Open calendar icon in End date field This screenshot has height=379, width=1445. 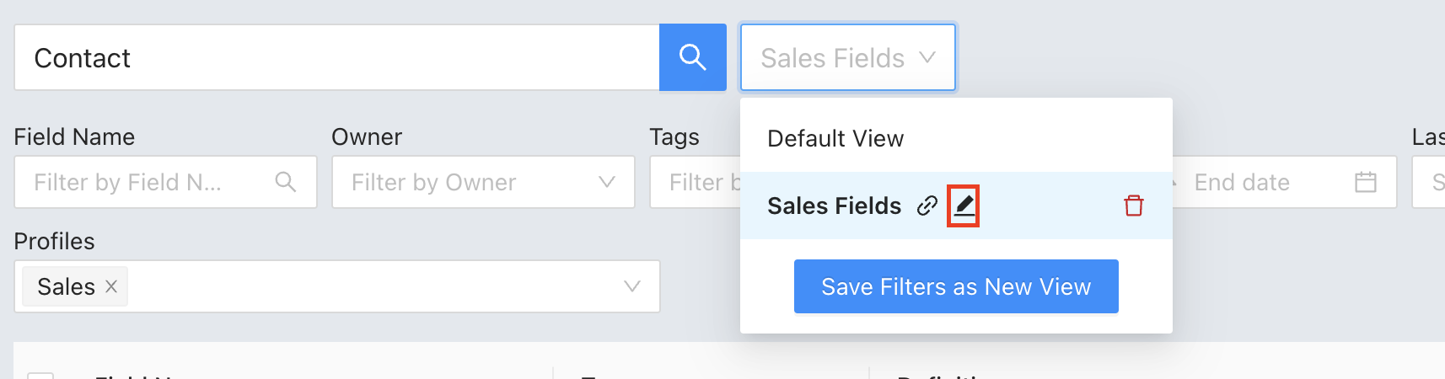[1366, 182]
